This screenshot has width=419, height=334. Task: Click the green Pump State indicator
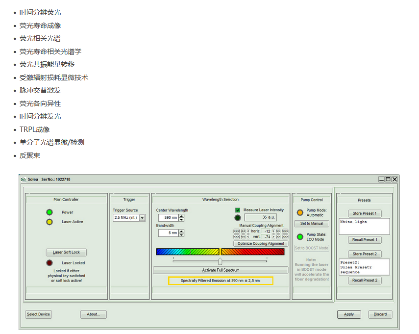(x=300, y=236)
